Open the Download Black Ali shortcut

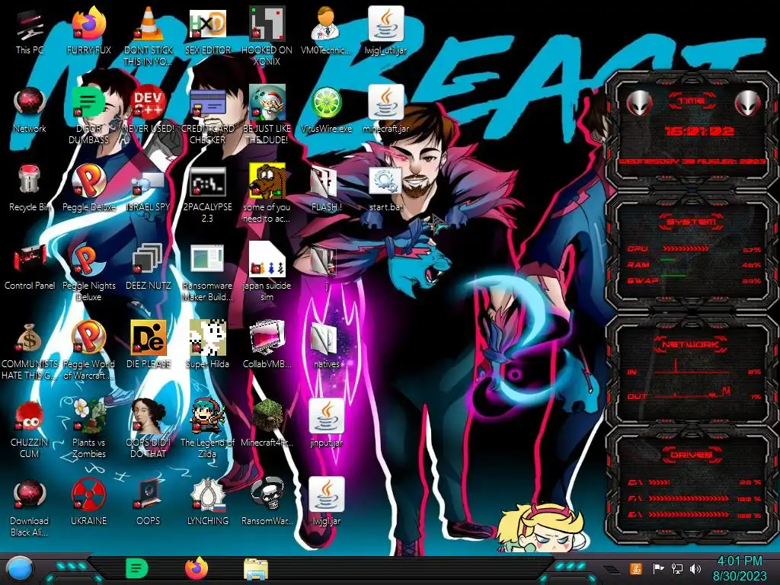point(30,495)
